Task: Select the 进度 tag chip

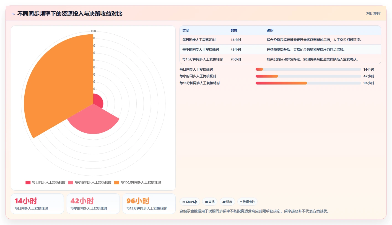Action: (x=227, y=202)
